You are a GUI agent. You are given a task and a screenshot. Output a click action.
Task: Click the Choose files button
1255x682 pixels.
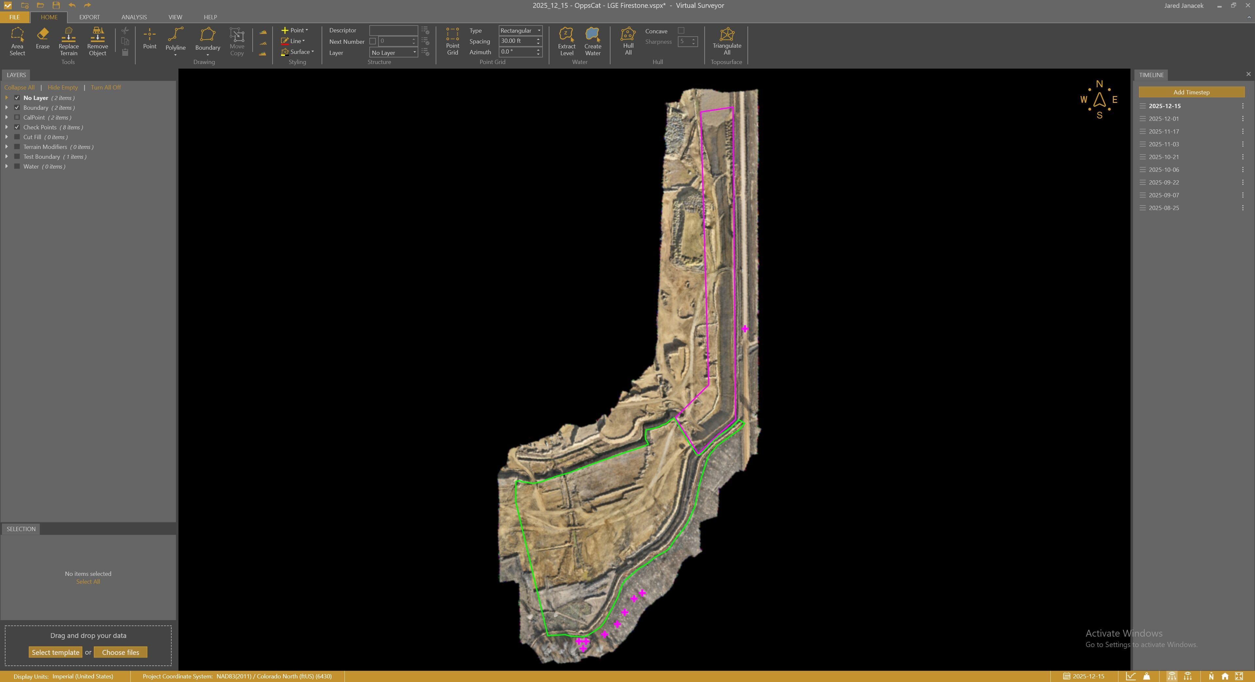pyautogui.click(x=120, y=652)
